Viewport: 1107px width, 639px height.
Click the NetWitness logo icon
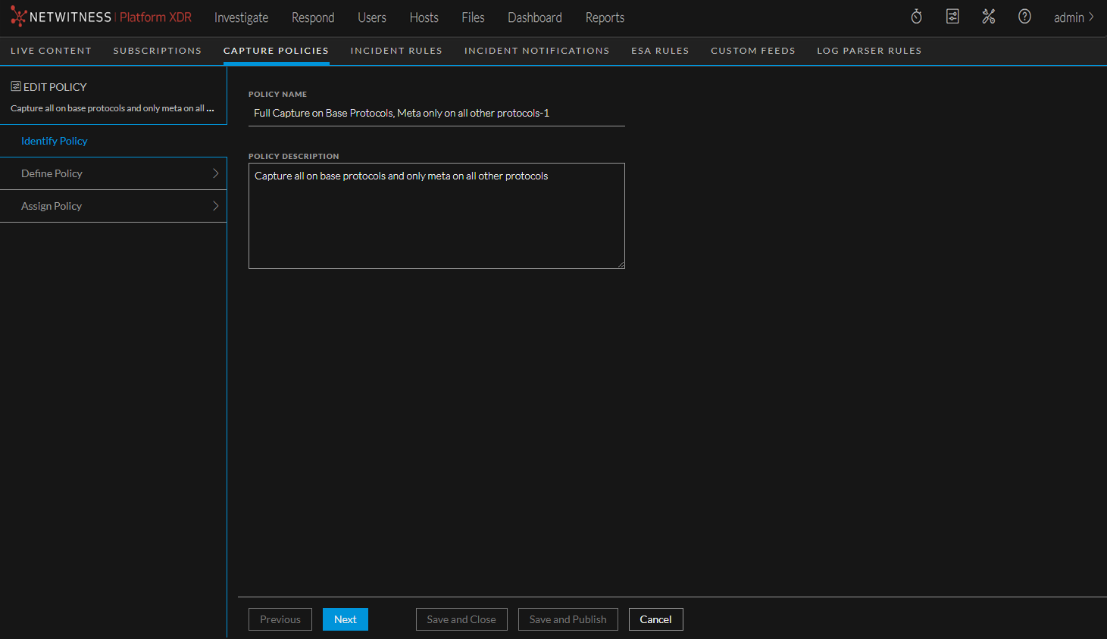pyautogui.click(x=18, y=17)
